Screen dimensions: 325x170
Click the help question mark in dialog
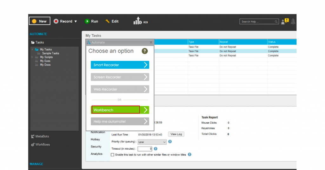(x=145, y=51)
